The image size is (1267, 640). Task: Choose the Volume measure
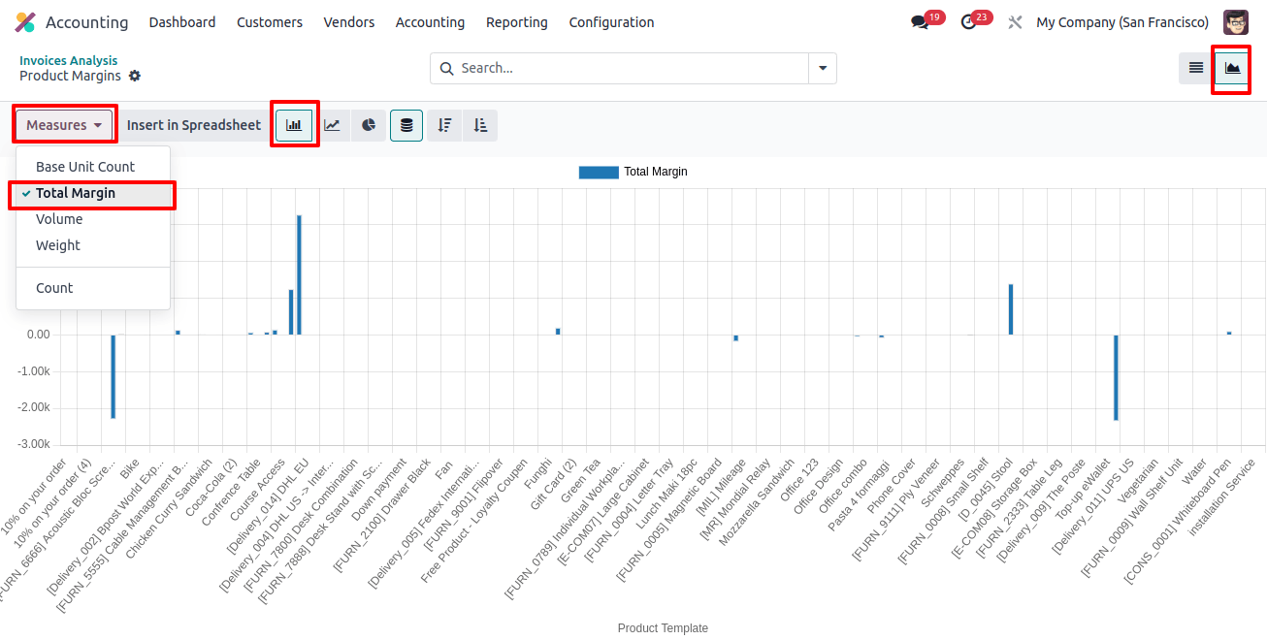pyautogui.click(x=93, y=219)
